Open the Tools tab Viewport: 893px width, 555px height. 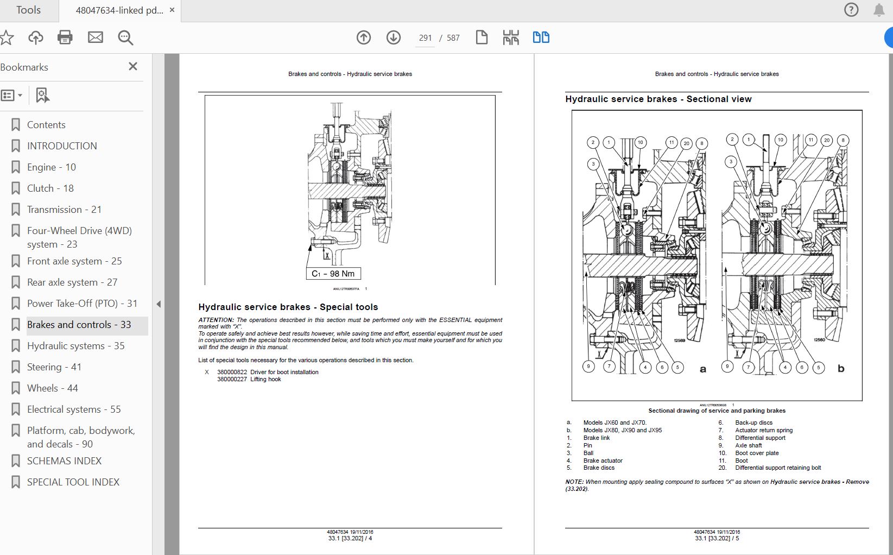click(x=28, y=10)
